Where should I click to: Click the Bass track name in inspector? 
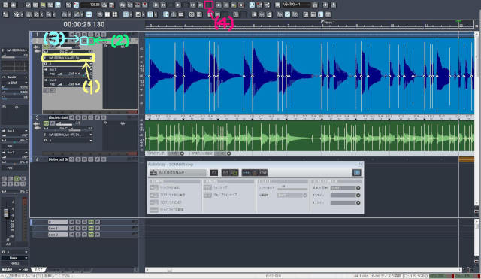[14, 258]
